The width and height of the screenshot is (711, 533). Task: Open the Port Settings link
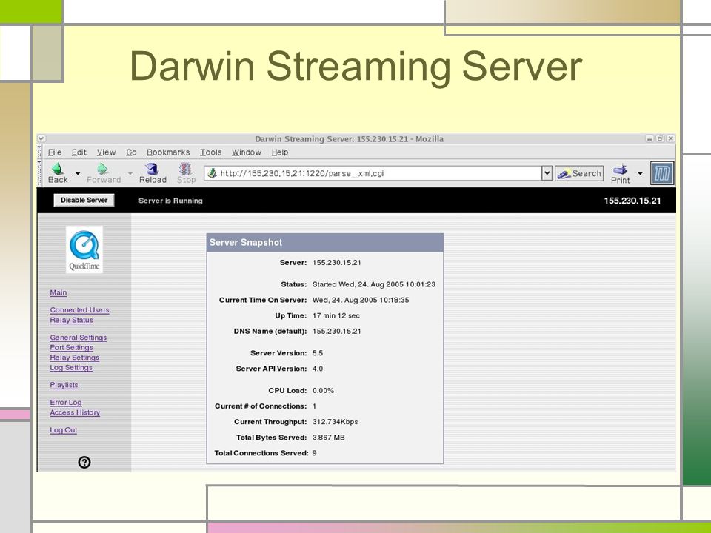point(71,348)
